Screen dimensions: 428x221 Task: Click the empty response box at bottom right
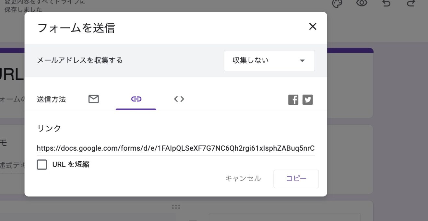click(285, 218)
